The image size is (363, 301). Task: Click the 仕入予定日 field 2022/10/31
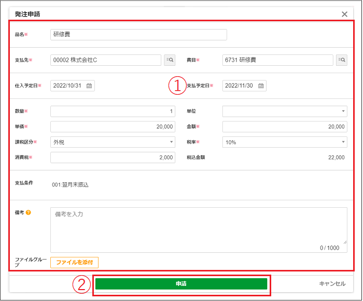[x=73, y=86]
